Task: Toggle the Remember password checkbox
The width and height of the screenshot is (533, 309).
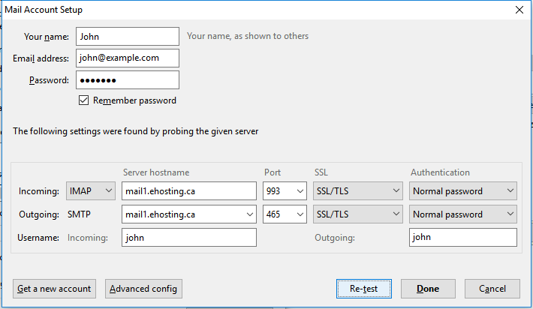Action: pyautogui.click(x=83, y=100)
